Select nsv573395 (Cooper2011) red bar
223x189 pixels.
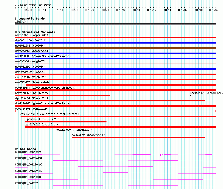pos(139,137)
